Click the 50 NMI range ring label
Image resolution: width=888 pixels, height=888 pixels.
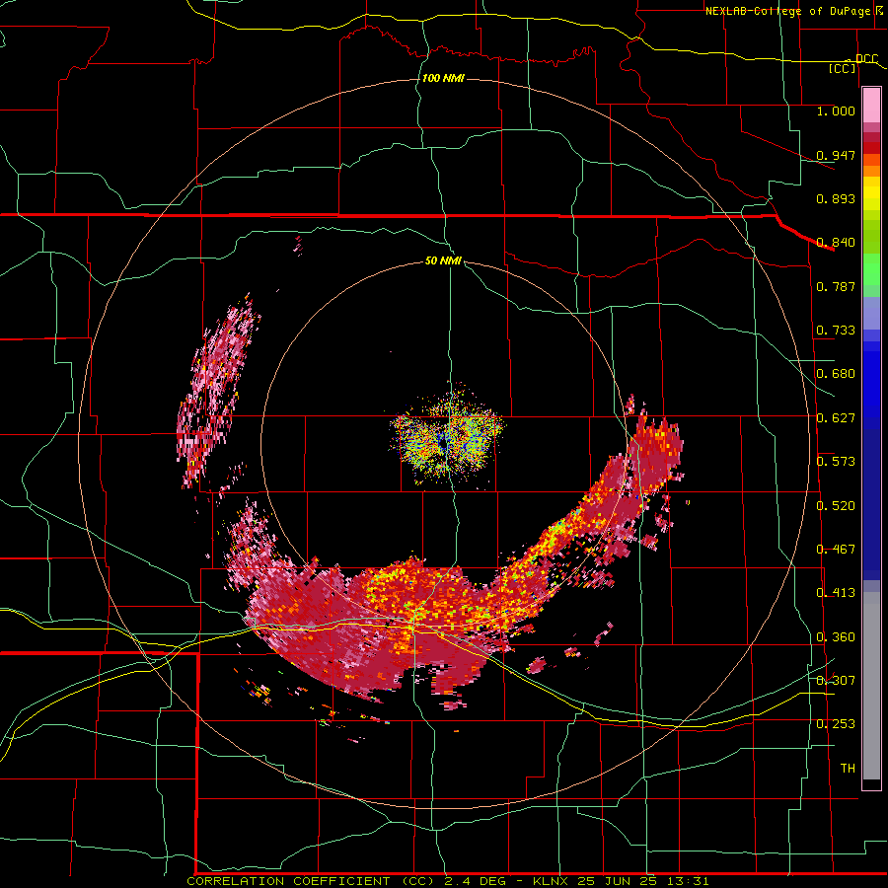coord(443,260)
